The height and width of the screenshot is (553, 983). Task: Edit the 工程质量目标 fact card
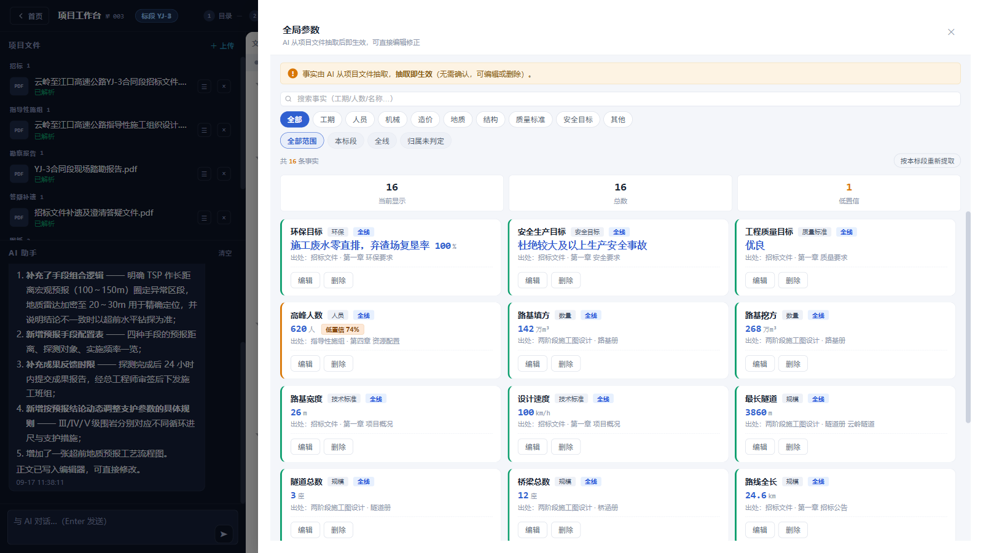click(760, 281)
